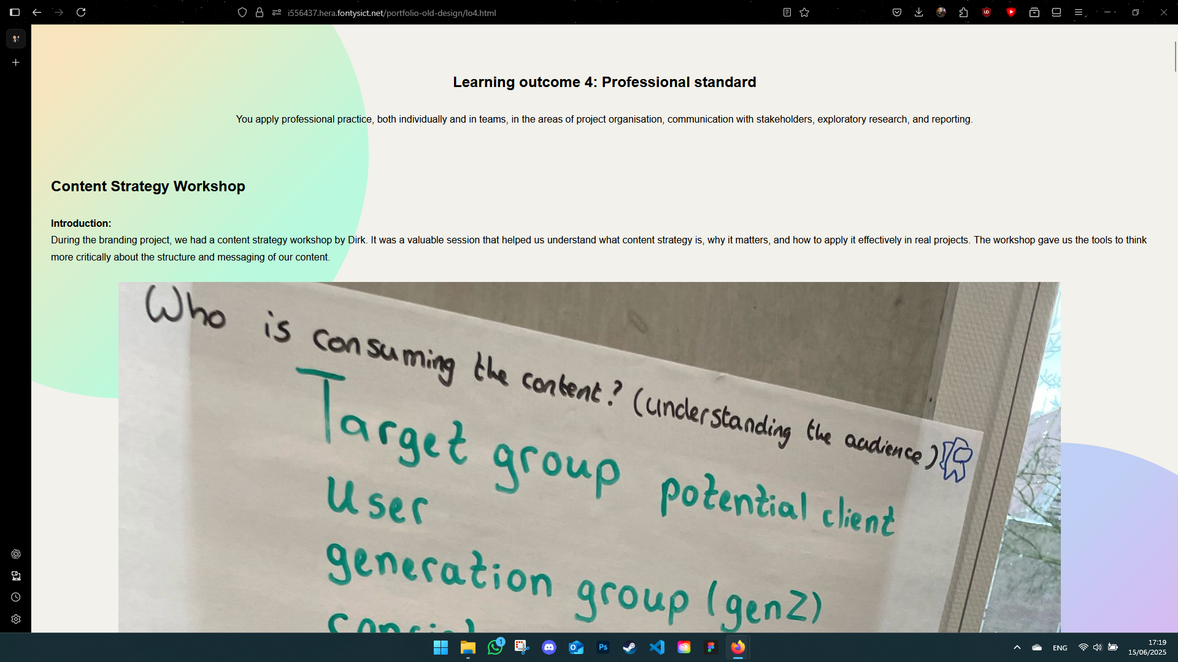1178x662 pixels.
Task: Open the uBlock Origin extension
Action: [987, 12]
